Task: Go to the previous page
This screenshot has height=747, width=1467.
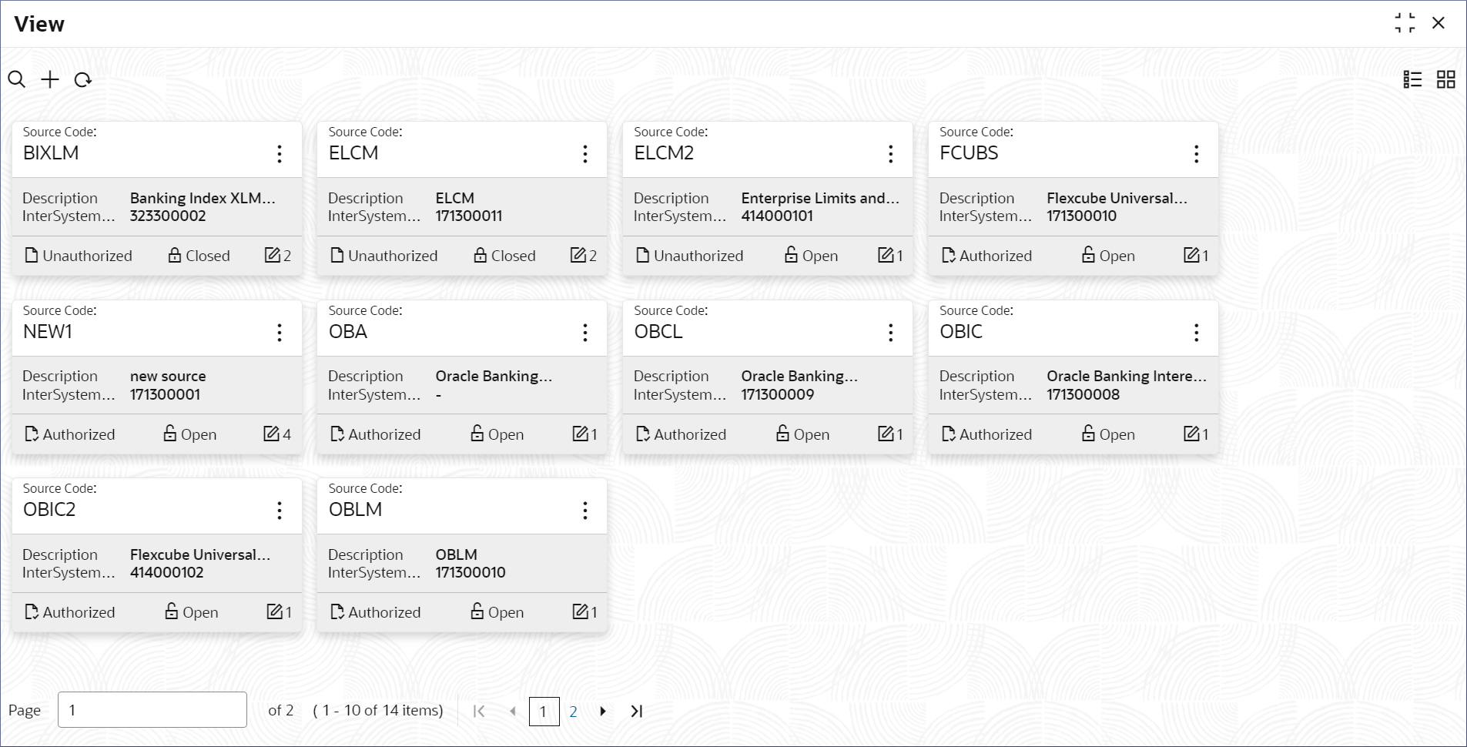Action: [x=513, y=711]
